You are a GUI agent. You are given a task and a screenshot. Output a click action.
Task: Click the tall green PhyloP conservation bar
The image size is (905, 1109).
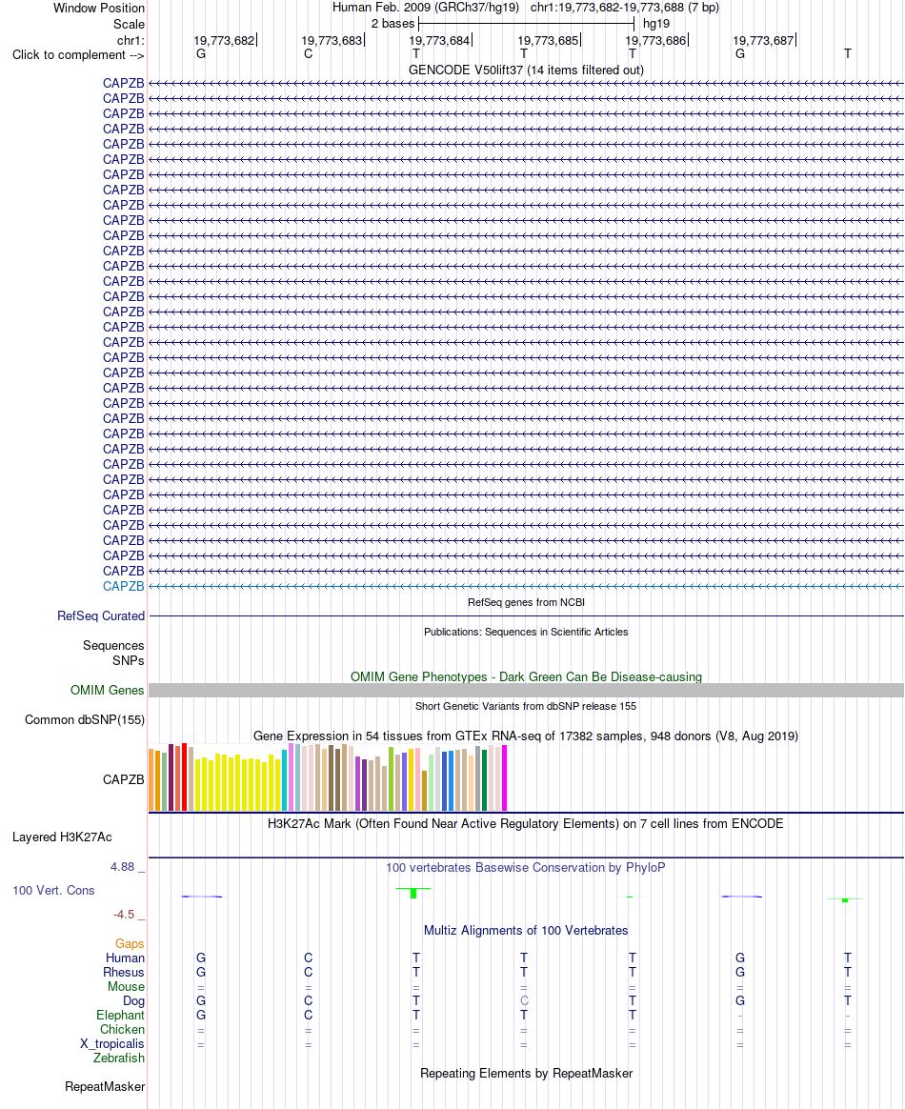click(413, 894)
